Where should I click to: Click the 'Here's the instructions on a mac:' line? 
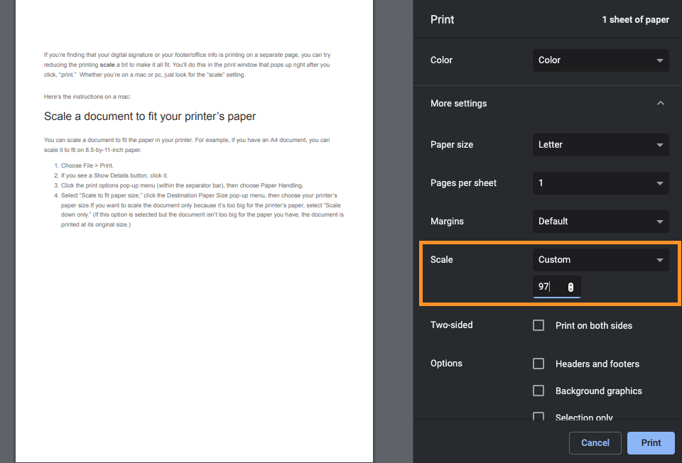(x=87, y=97)
